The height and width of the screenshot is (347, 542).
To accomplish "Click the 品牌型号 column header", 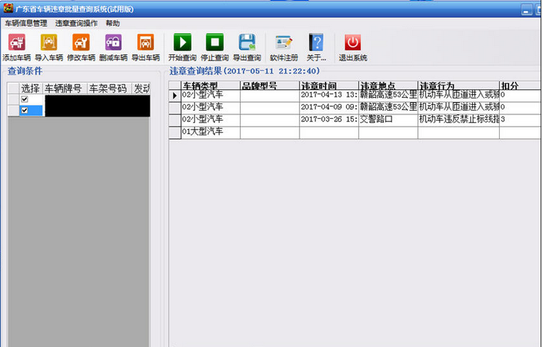I will pyautogui.click(x=270, y=85).
